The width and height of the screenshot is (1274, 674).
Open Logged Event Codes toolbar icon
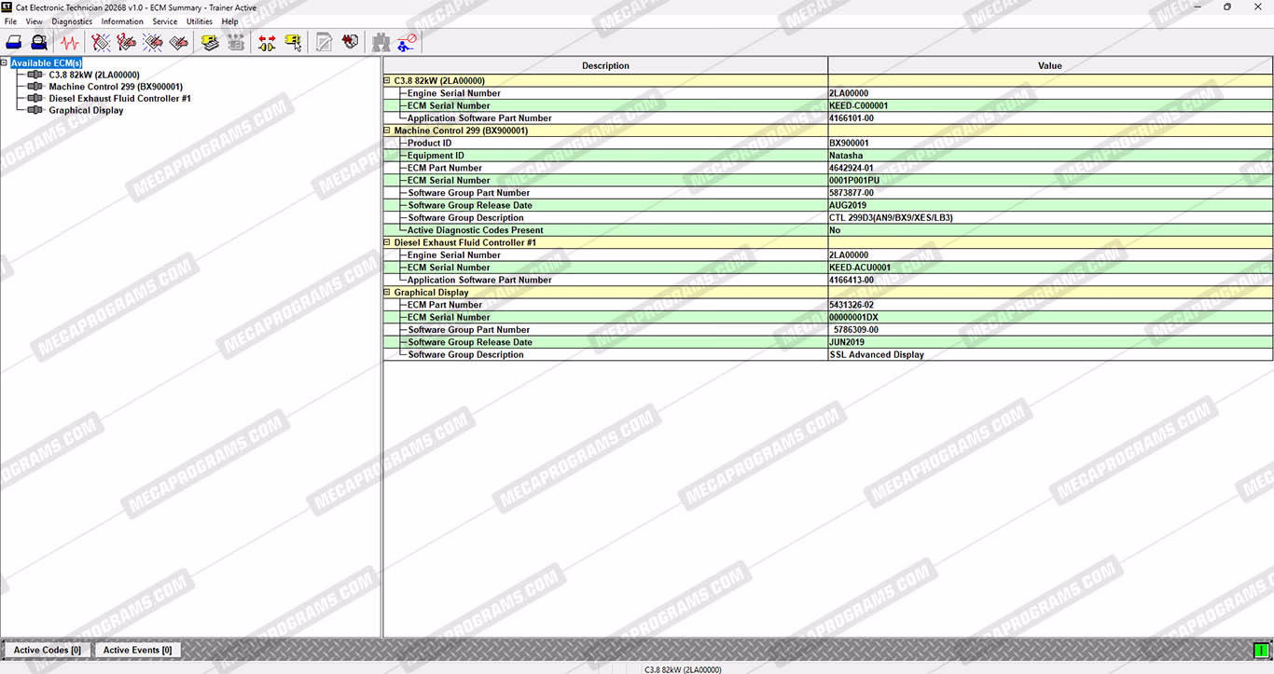[x=179, y=42]
